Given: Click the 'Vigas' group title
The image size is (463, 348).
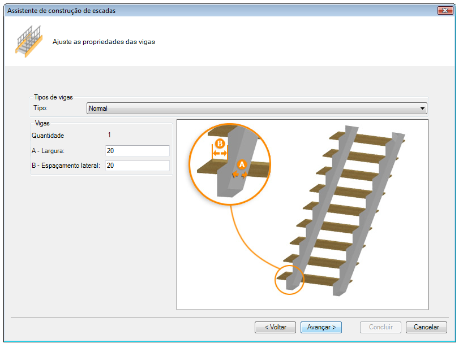Looking at the screenshot, I should 42,123.
